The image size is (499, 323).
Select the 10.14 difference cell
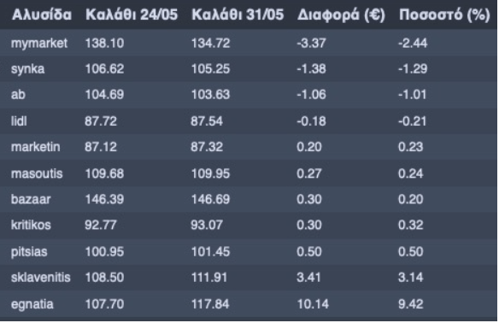tap(313, 304)
